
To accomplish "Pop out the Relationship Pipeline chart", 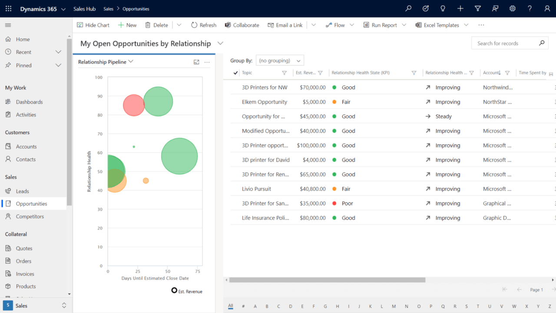I will click(196, 62).
